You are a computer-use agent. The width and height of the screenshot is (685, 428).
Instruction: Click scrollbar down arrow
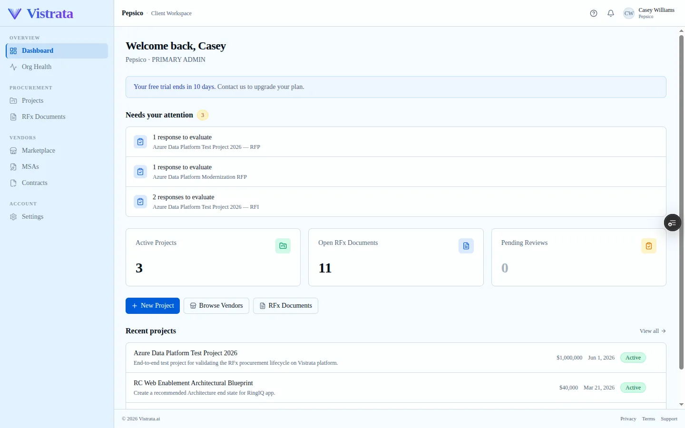point(681,405)
